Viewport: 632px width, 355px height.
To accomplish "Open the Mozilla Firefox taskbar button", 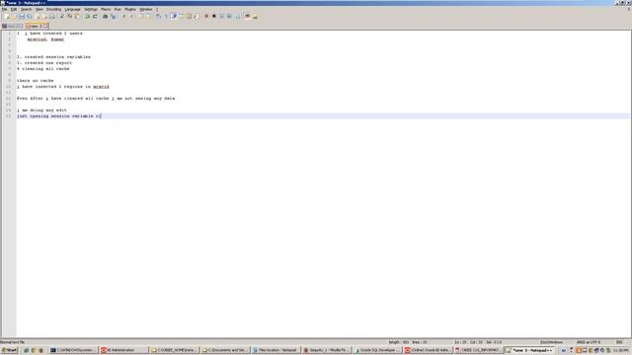I will coord(327,350).
